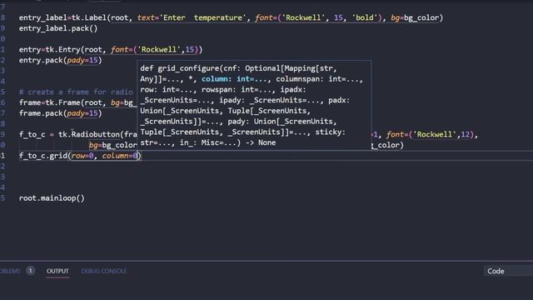Click 'def grid_configure' in the signature popup
The height and width of the screenshot is (300, 533).
(180, 68)
